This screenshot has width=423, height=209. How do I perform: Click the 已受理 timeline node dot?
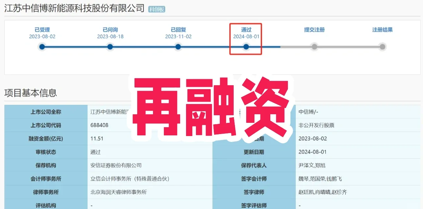42,47
